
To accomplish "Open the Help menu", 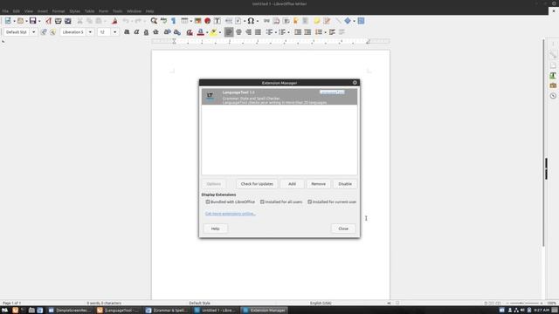I will click(x=149, y=11).
